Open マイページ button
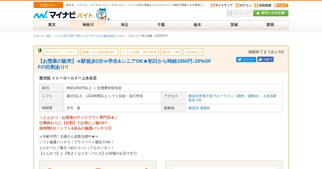The height and width of the screenshot is (169, 322). click(x=239, y=13)
